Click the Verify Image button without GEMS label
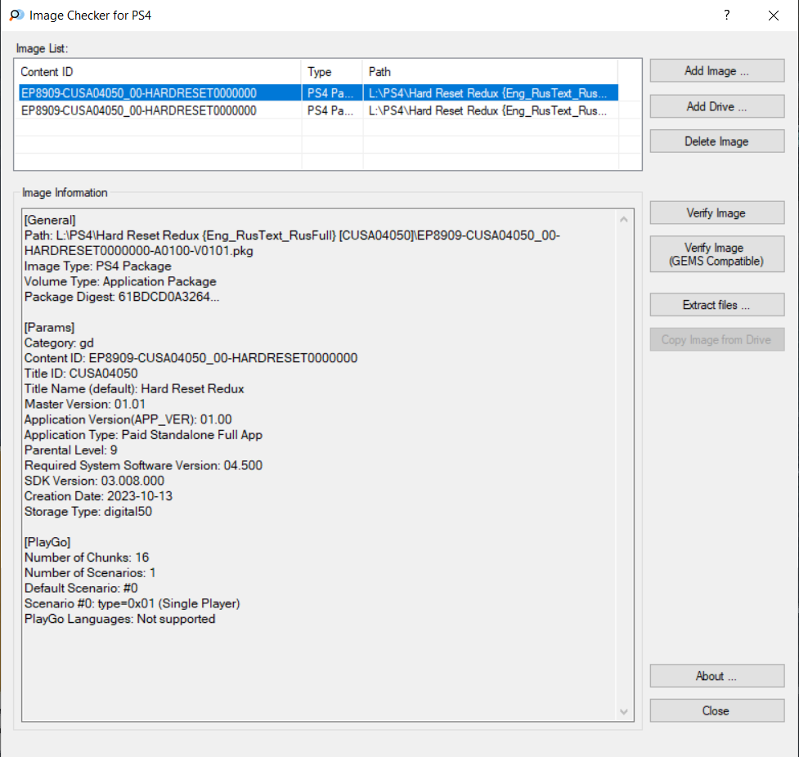 click(716, 213)
